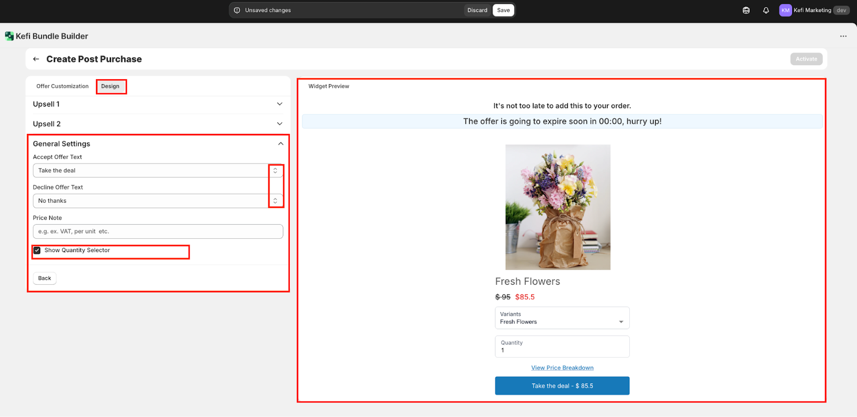Screen dimensions: 857x417
Task: Click the back arrow beside Create Post Purchase
Action: (36, 59)
